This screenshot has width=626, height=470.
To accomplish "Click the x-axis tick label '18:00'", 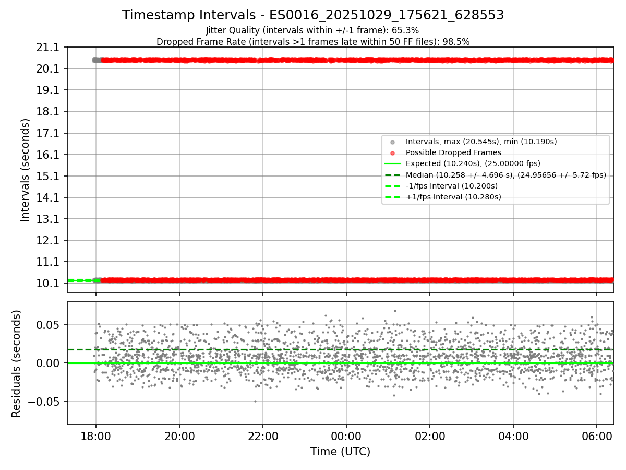I will pyautogui.click(x=95, y=436).
